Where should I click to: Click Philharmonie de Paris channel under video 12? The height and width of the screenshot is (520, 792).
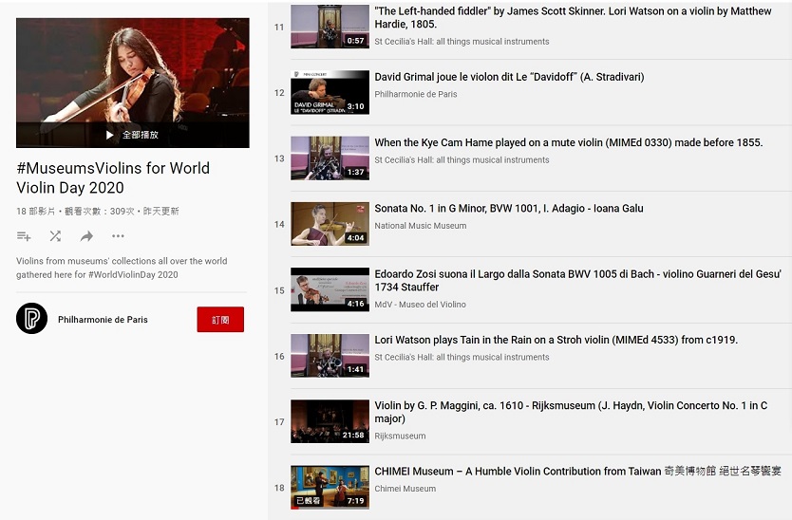(416, 94)
